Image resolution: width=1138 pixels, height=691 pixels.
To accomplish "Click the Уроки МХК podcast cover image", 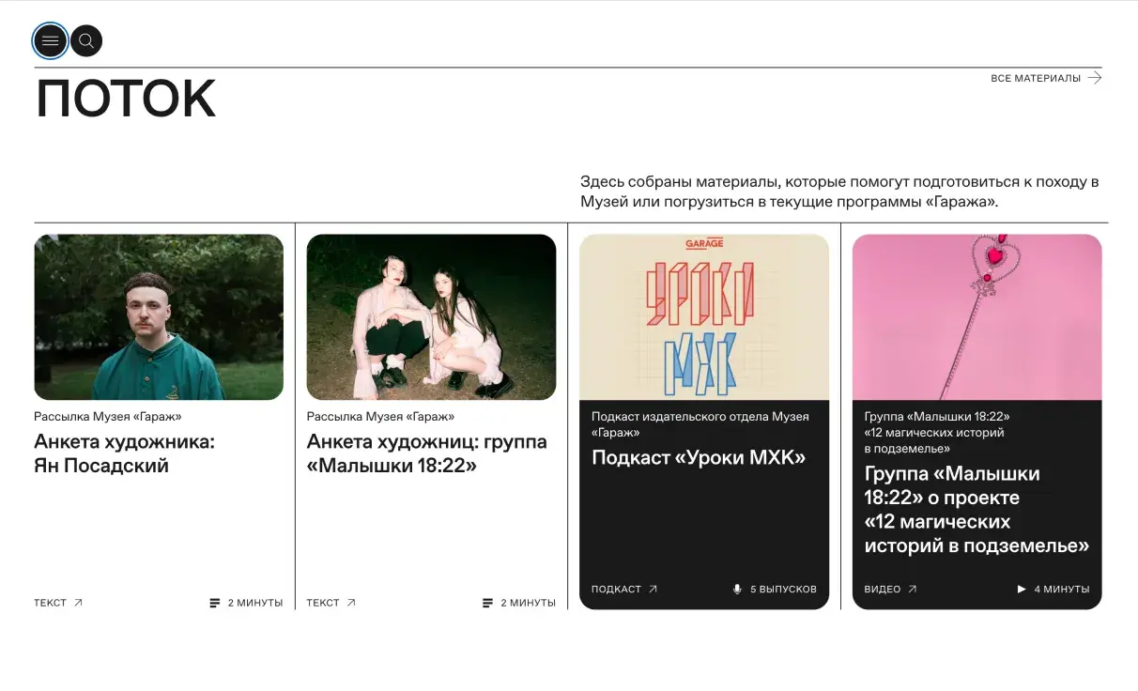I will click(x=703, y=317).
